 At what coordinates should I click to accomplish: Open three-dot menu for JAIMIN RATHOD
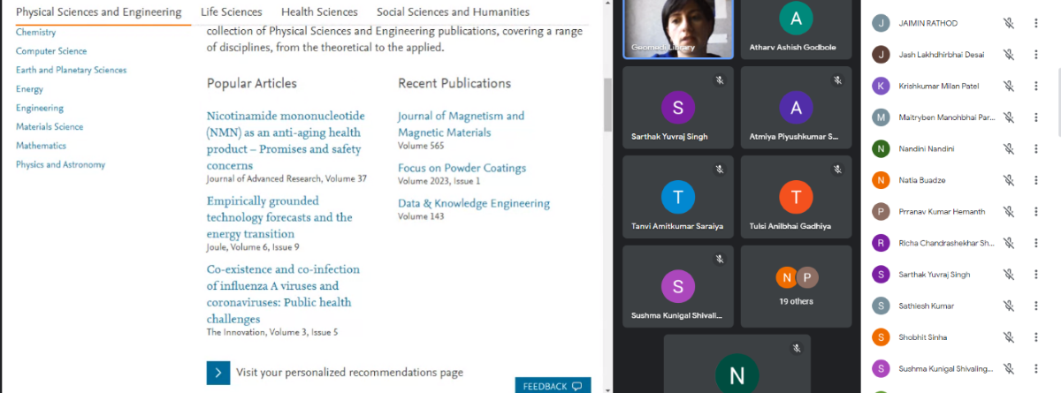[x=1036, y=23]
